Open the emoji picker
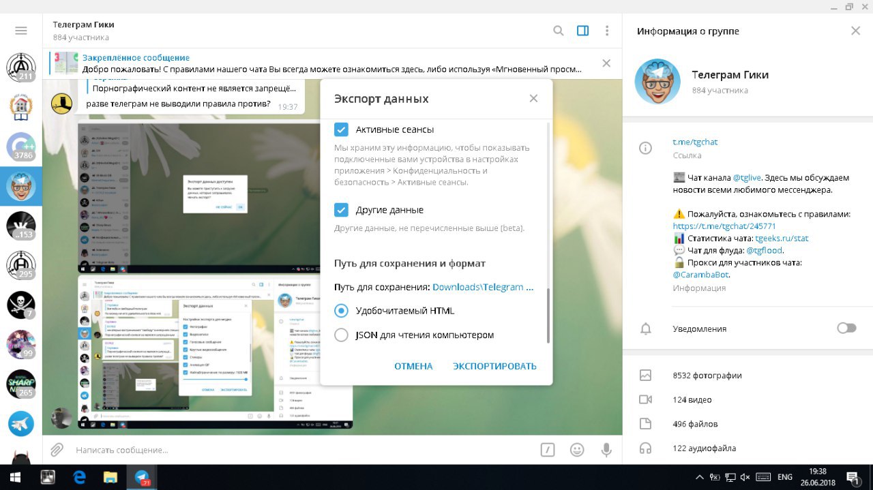The height and width of the screenshot is (490, 873). click(x=577, y=450)
